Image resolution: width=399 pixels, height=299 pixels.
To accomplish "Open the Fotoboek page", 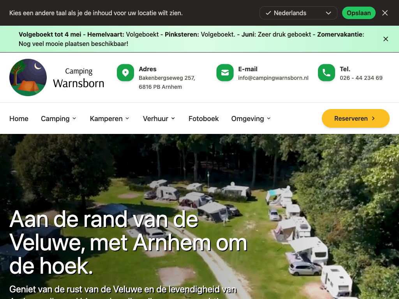I will point(203,118).
